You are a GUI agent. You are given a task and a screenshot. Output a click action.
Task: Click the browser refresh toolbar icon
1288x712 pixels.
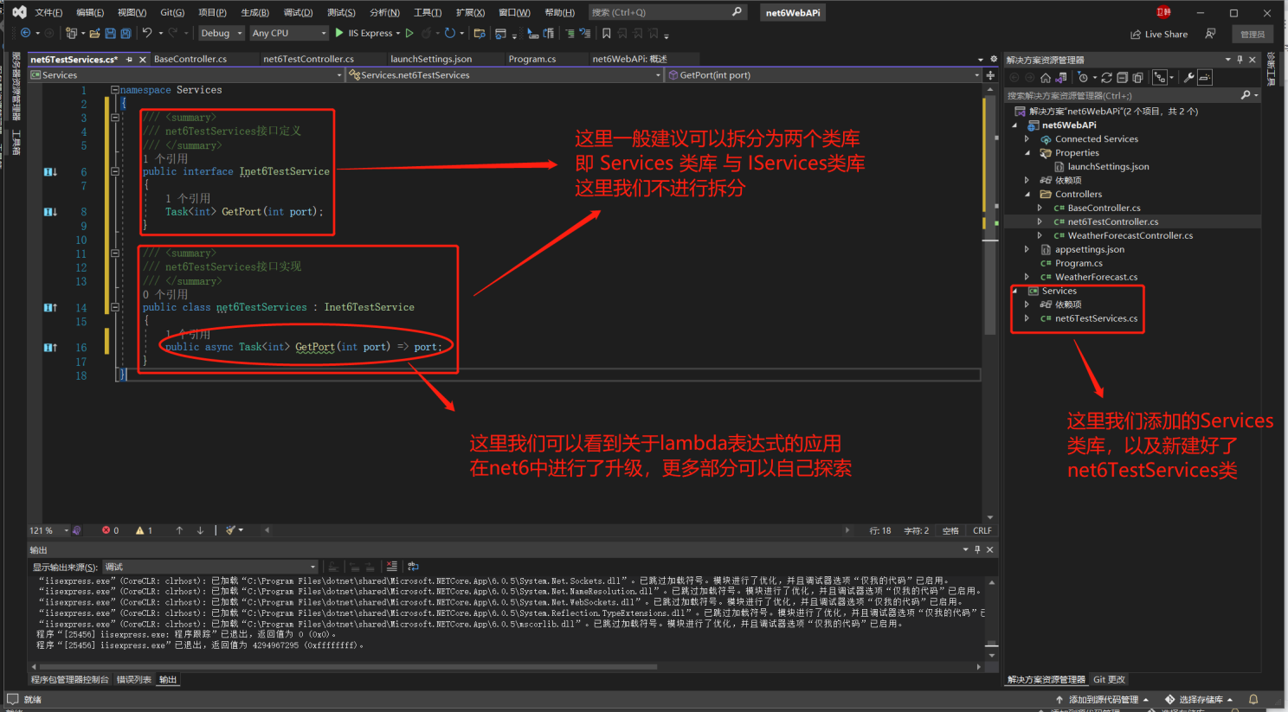point(449,33)
